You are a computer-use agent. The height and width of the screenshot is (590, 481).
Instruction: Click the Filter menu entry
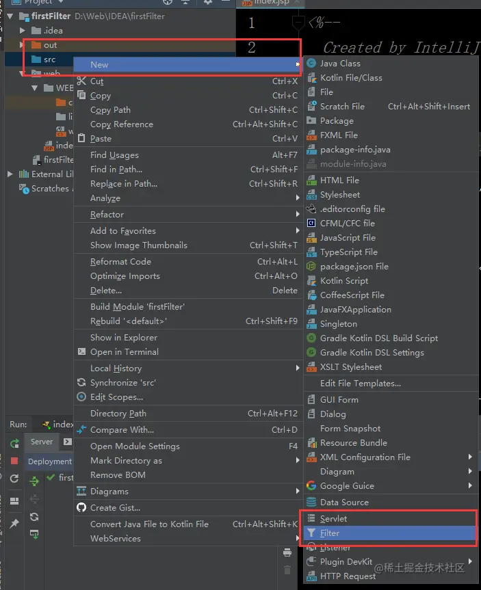390,533
